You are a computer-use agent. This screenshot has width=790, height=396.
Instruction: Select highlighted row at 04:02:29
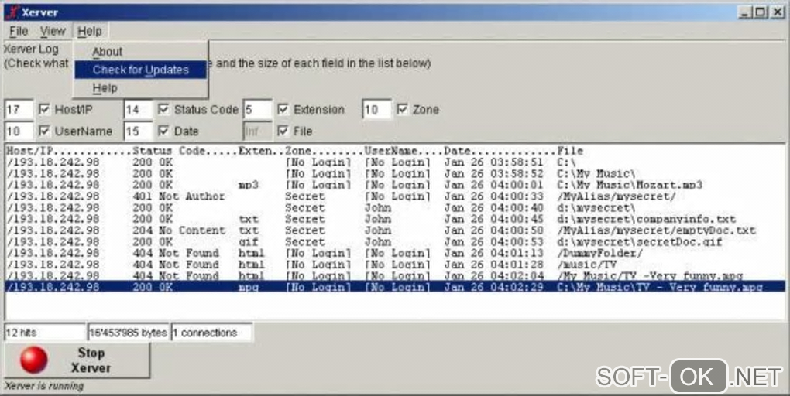click(x=395, y=287)
